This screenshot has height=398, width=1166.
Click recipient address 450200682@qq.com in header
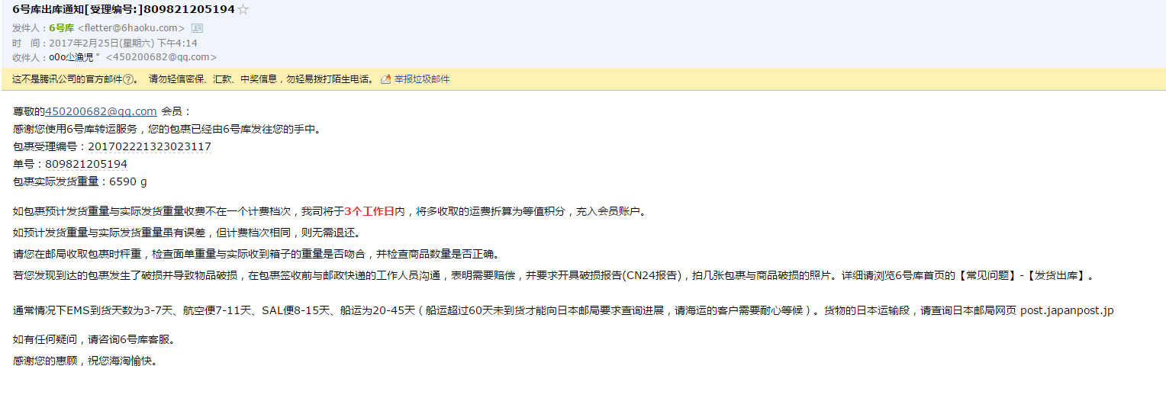tap(161, 57)
